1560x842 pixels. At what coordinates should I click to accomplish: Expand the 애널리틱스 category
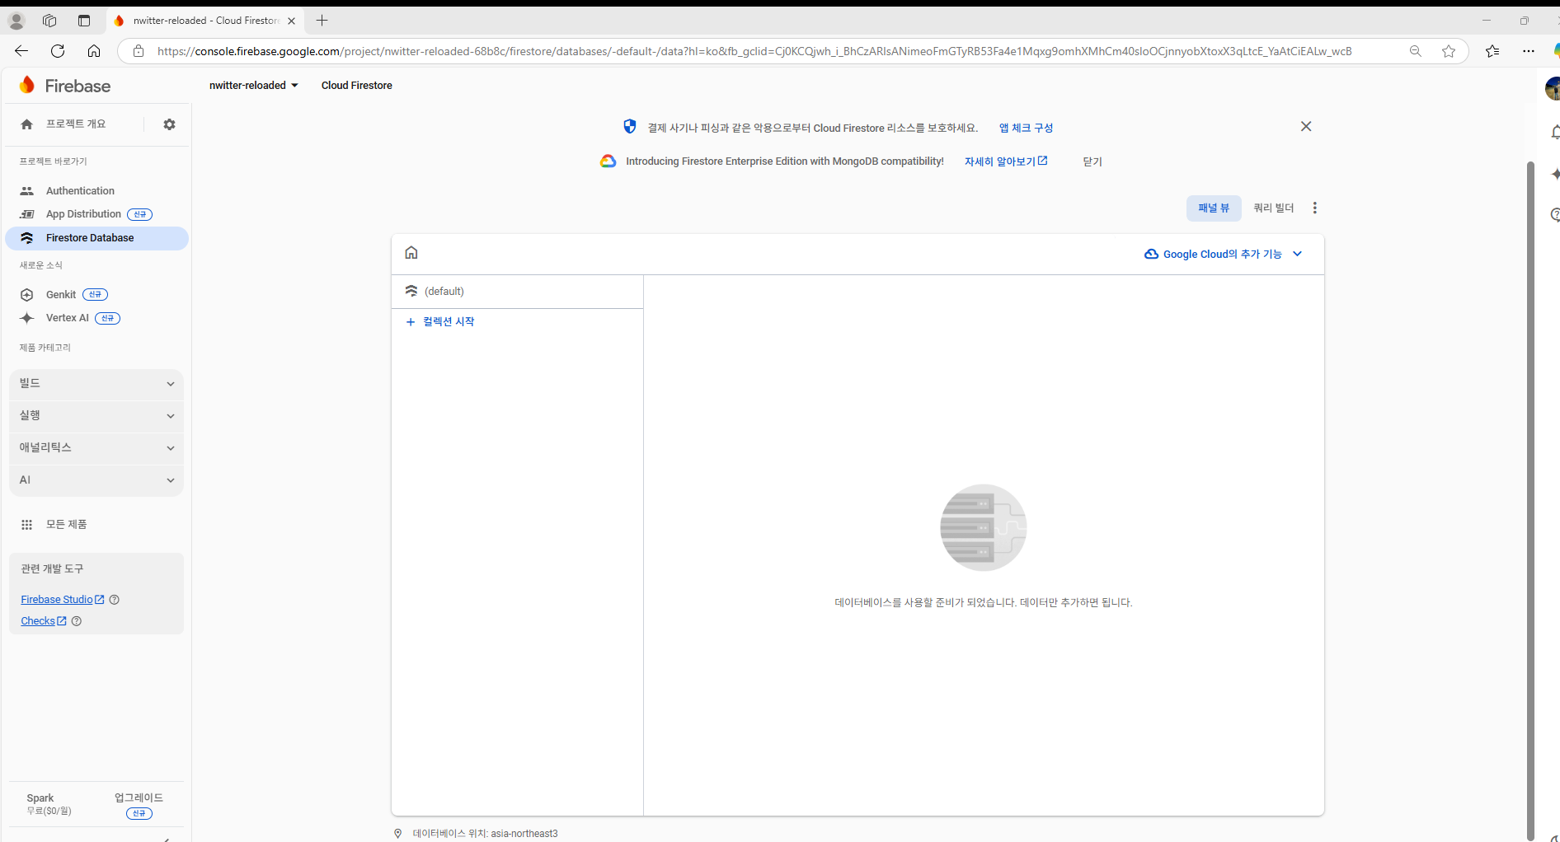tap(96, 448)
